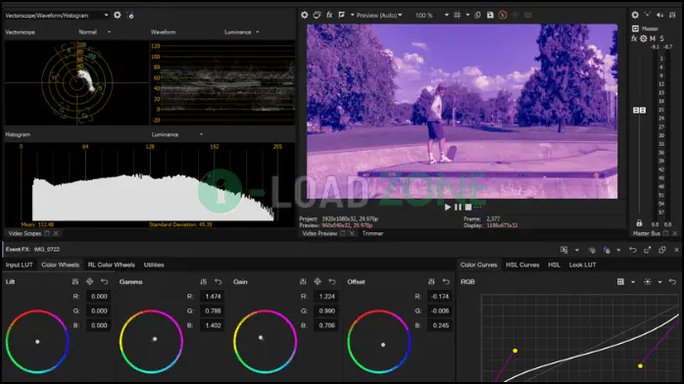Expand the curve channel grid dropdown arrow
This screenshot has width=684, height=384.
632,281
